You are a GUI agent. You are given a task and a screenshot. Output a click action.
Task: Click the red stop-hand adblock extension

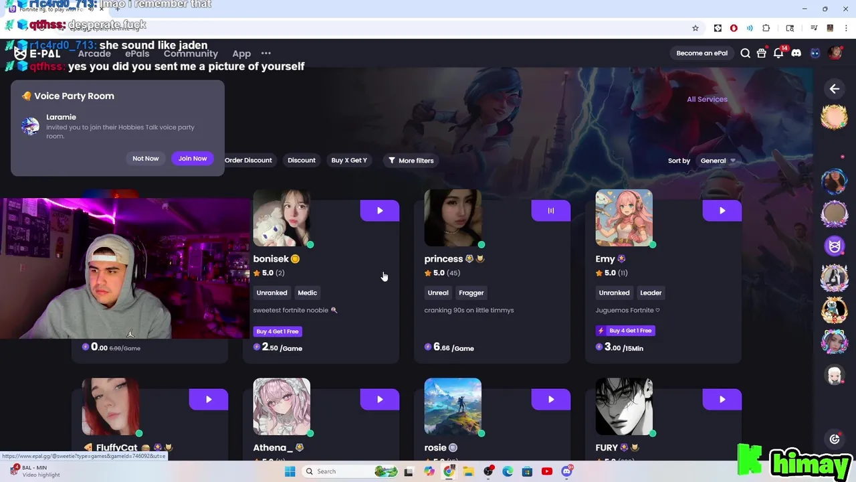[734, 28]
